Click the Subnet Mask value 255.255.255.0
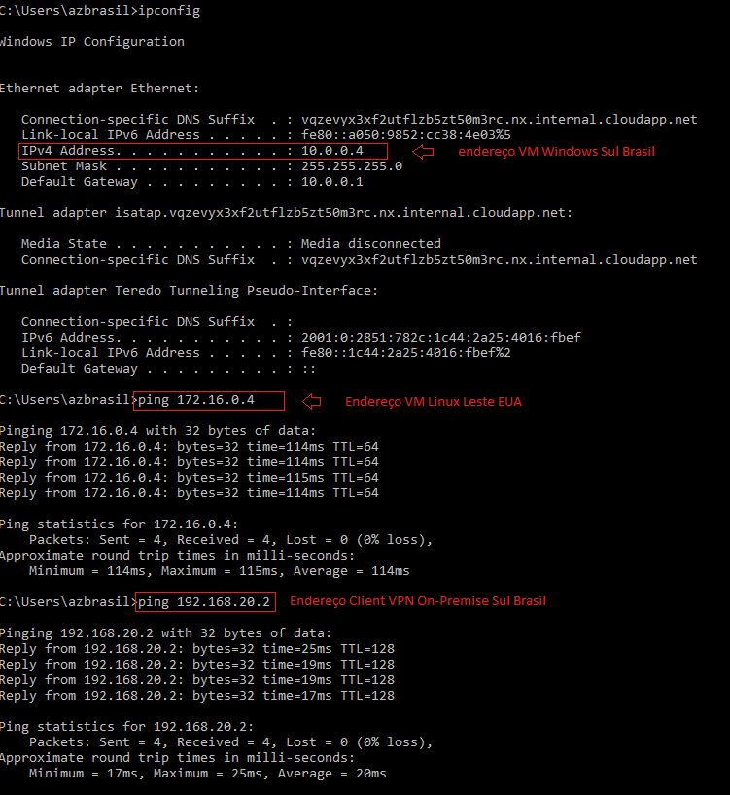The height and width of the screenshot is (795, 730). click(x=352, y=166)
